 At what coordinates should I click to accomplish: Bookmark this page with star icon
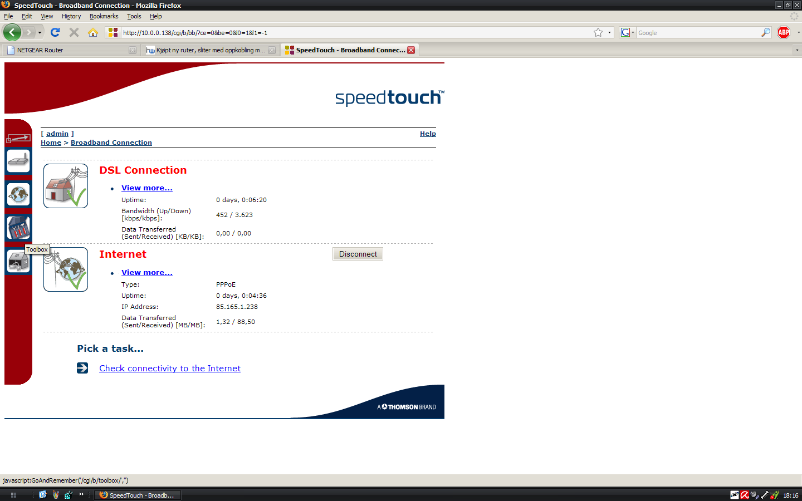pyautogui.click(x=598, y=32)
